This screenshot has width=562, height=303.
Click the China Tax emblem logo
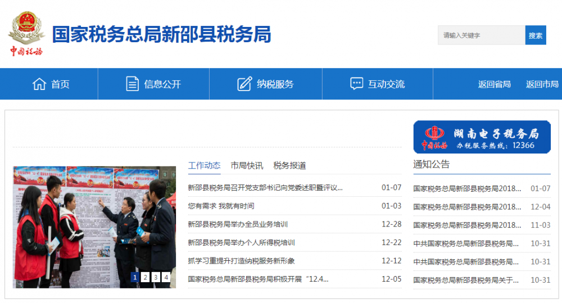[26, 35]
